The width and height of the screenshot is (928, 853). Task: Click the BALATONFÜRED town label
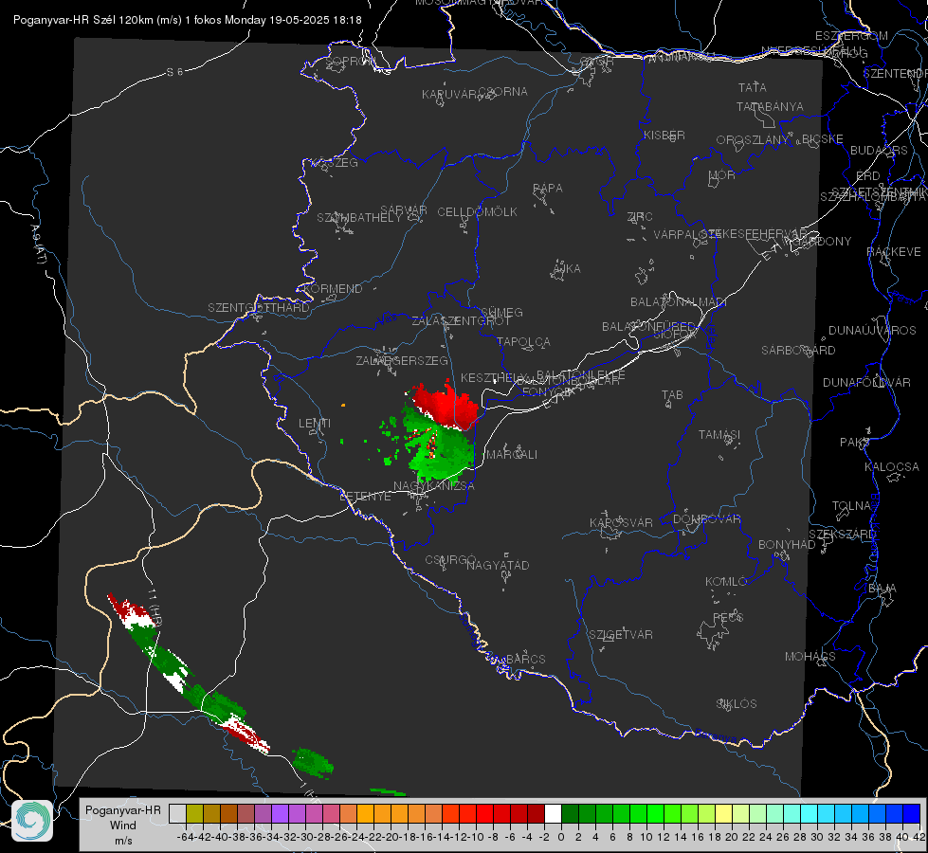(x=648, y=327)
